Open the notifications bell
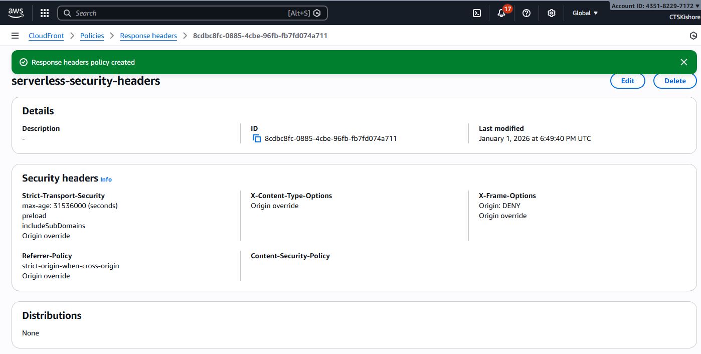The width and height of the screenshot is (701, 354). 501,13
